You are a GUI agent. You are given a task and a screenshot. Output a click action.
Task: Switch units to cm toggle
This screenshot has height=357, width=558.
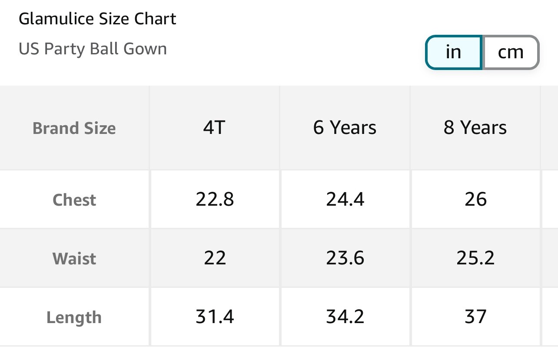click(511, 52)
